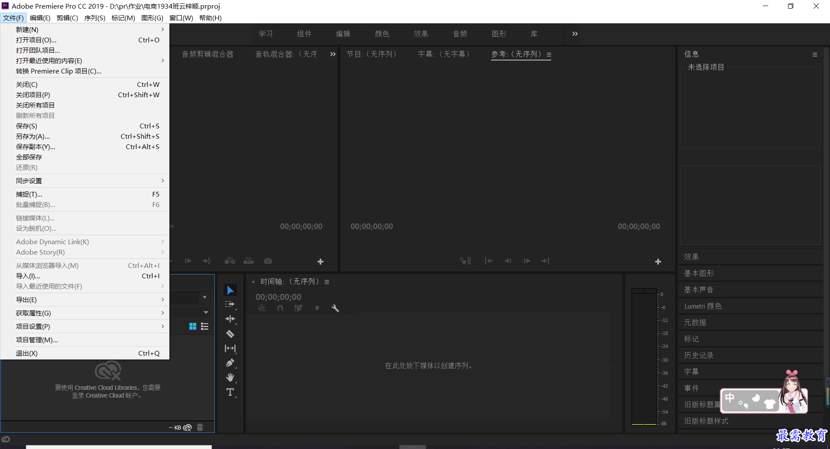Click go to in point in program monitor
Screen dimensions: 830x449
pyautogui.click(x=488, y=261)
